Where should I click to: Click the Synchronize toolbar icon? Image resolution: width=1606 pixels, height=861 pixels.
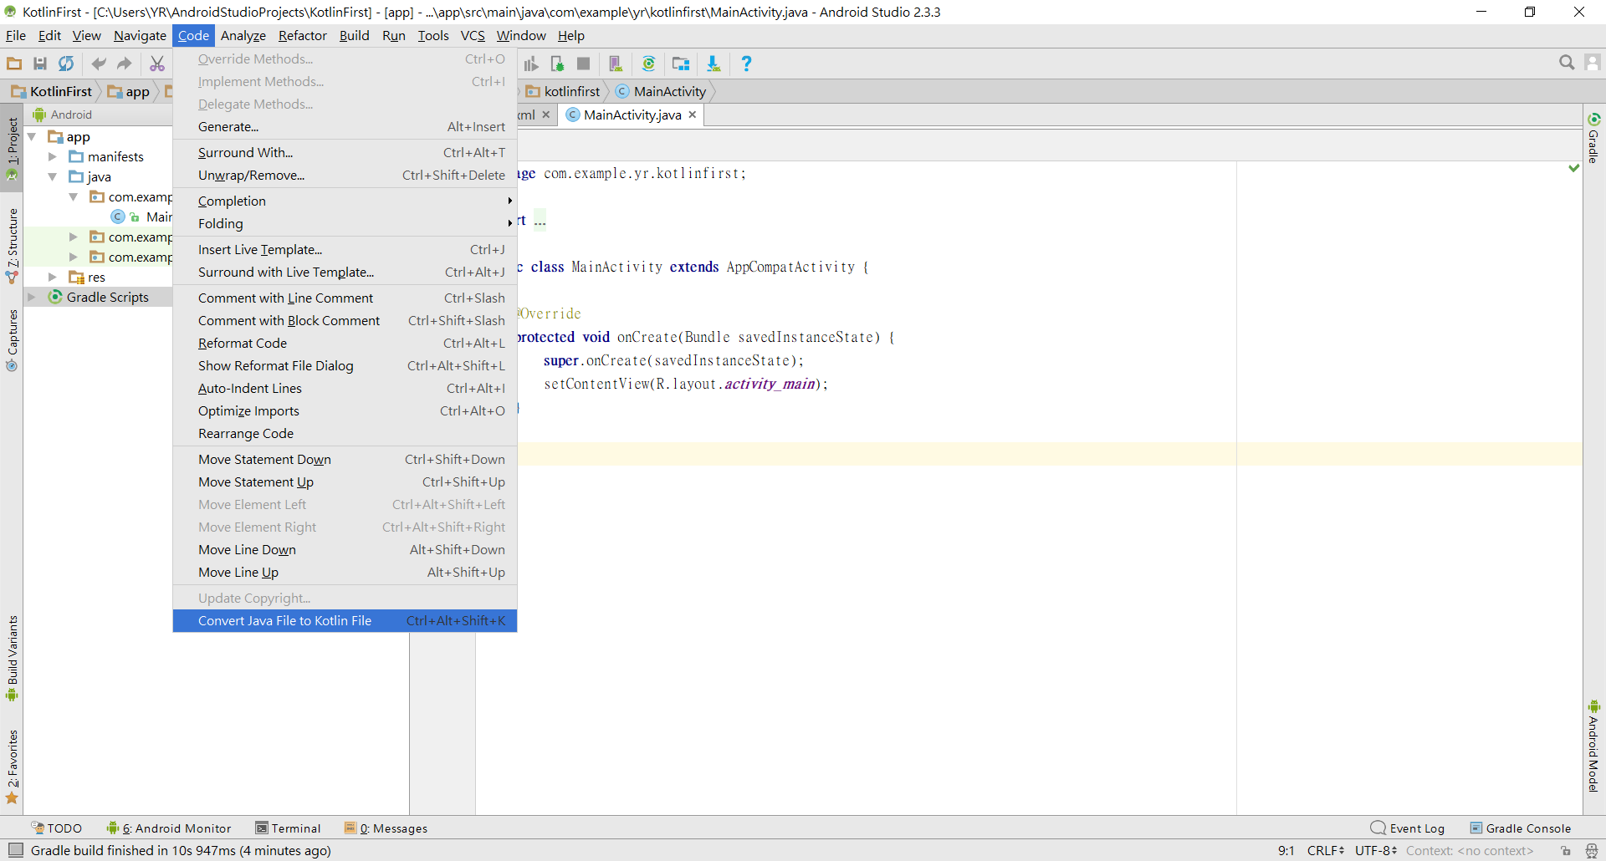[x=66, y=64]
